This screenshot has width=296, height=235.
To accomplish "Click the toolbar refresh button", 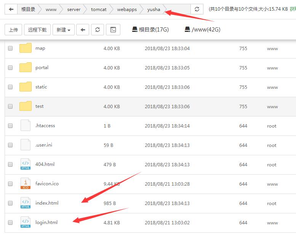I will click(x=98, y=30).
